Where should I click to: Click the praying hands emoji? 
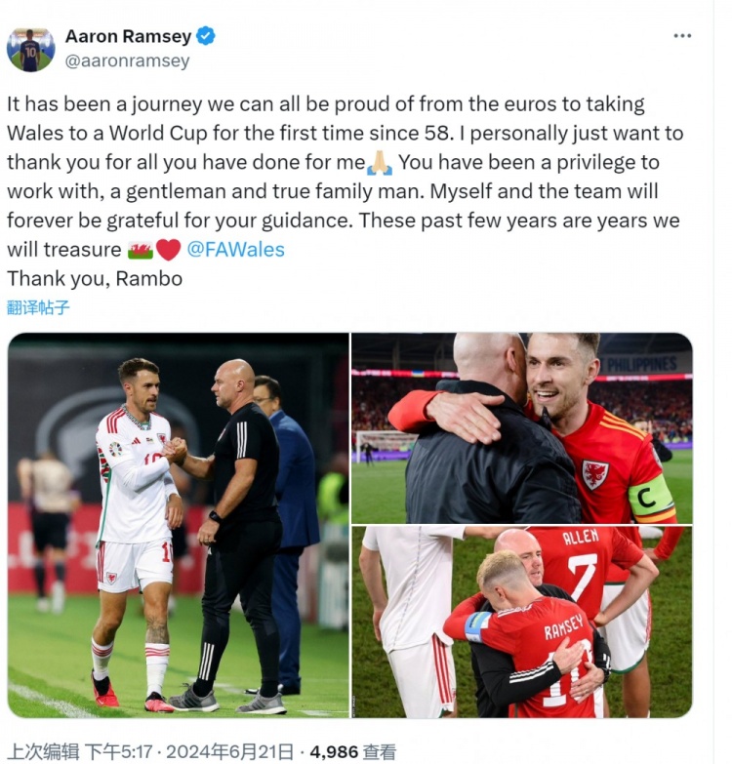380,163
